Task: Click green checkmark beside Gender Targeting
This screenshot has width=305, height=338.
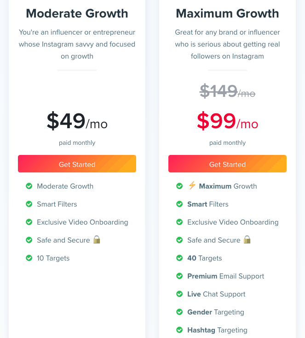Action: [x=179, y=312]
